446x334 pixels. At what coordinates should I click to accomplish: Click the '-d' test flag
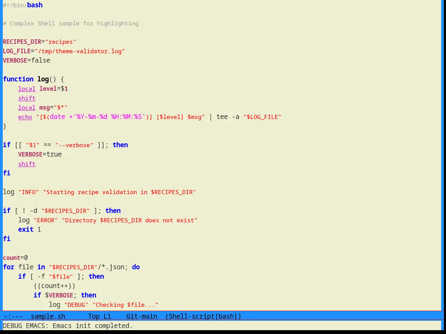pyautogui.click(x=33, y=211)
